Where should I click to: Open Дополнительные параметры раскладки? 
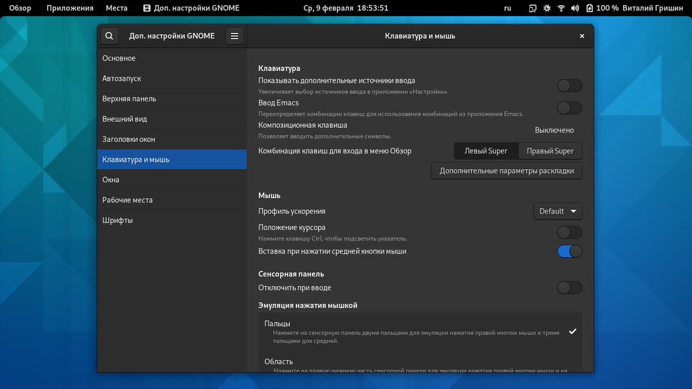tap(507, 171)
